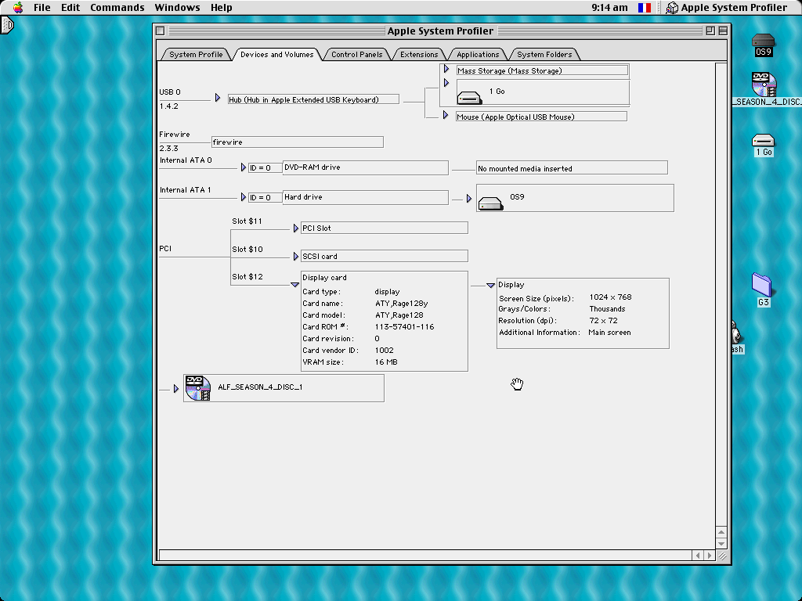
Task: Expand the SCSI card disclosure triangle
Action: tap(295, 257)
